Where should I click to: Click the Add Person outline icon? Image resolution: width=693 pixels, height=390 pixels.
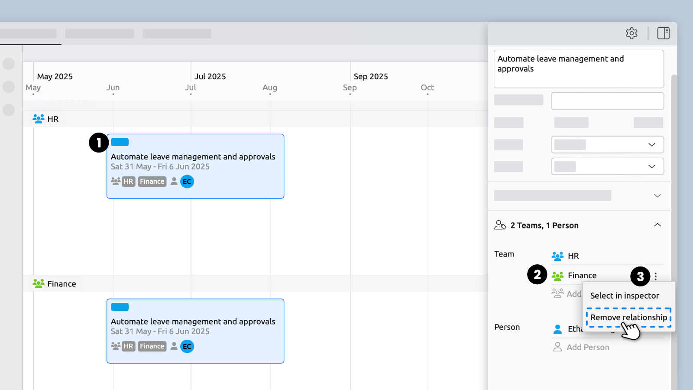(558, 347)
